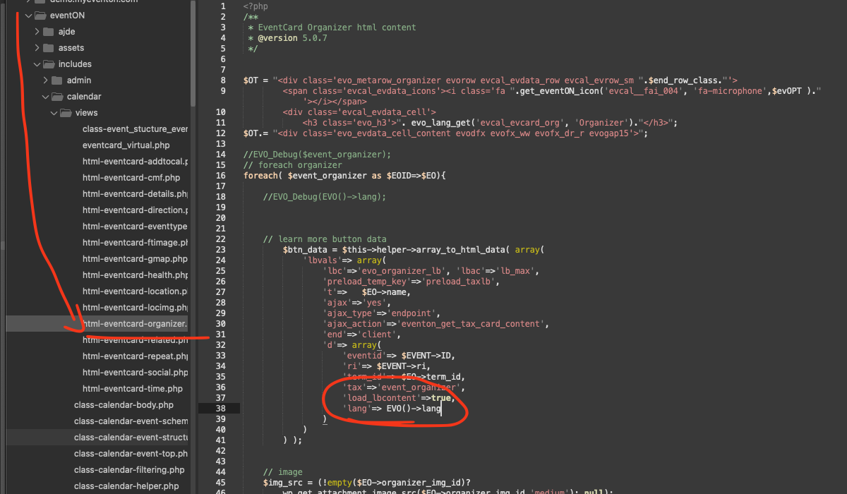Collapse the views folder chevron

point(54,112)
